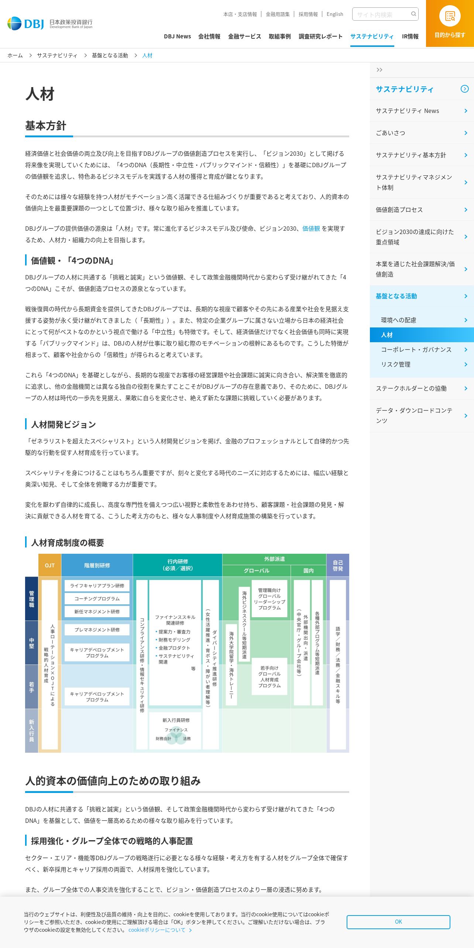Open 本業を通じた社会課題解決 sidebar item

pos(422,269)
